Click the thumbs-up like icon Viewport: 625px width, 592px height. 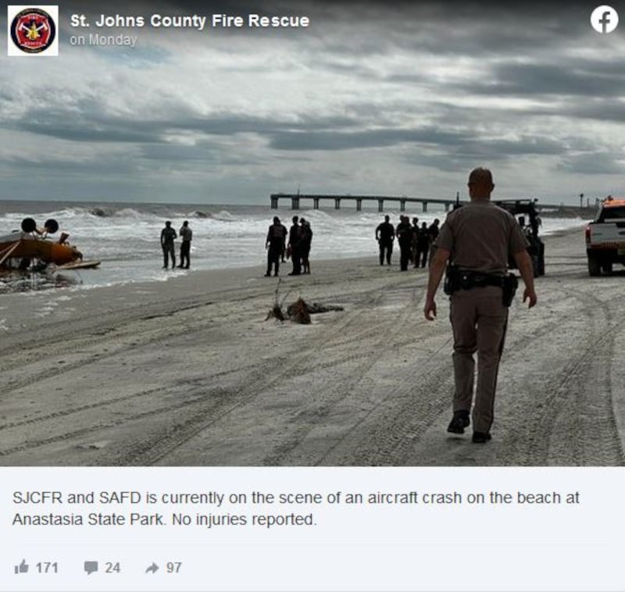(22, 567)
